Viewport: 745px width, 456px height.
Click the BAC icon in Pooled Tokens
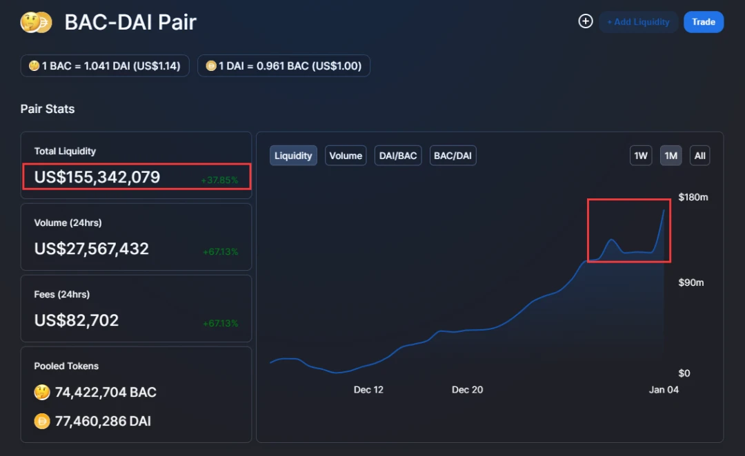tap(42, 393)
